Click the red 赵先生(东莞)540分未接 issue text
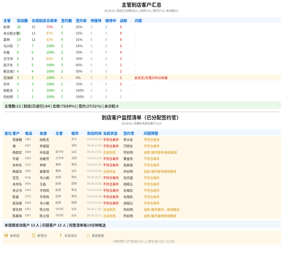 pos(151,78)
